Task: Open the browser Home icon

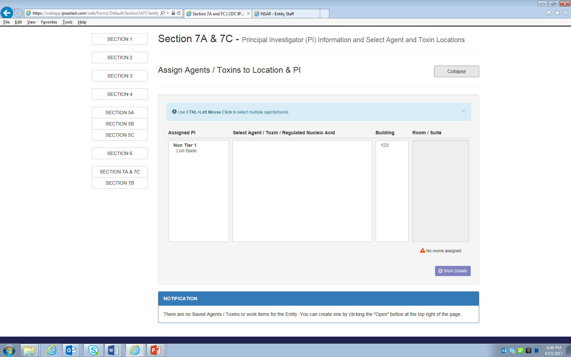Action: pyautogui.click(x=549, y=13)
